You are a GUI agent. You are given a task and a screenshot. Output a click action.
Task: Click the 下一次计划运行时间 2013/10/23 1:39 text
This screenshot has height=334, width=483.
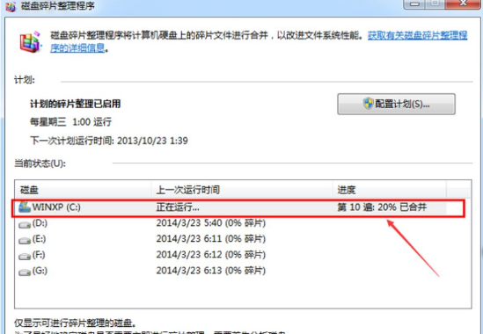[109, 141]
